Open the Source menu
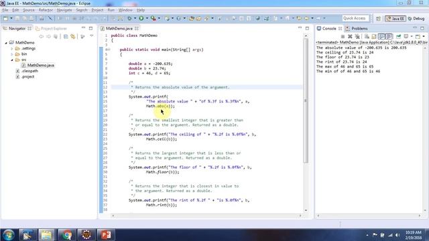 coord(29,10)
